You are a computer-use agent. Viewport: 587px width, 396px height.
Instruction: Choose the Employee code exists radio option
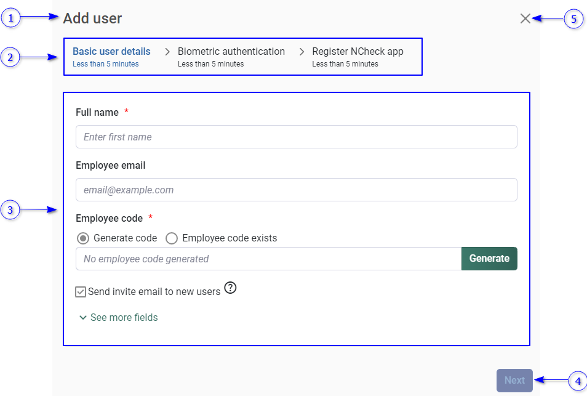coord(172,238)
